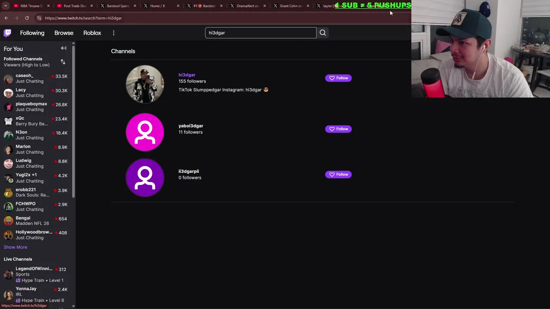
Task: Open FCHWPO channel avatar
Action: pyautogui.click(x=8, y=206)
